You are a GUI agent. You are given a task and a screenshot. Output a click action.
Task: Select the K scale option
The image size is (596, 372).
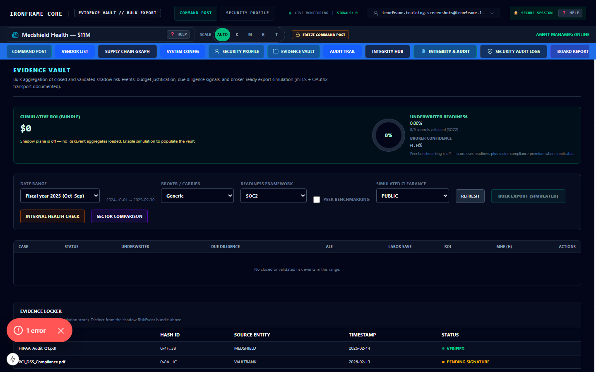[237, 35]
